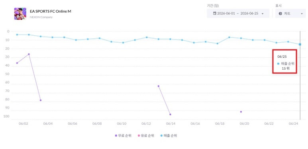Expand the display mode dropdown arrow
The width and height of the screenshot is (308, 149).
pos(302,14)
